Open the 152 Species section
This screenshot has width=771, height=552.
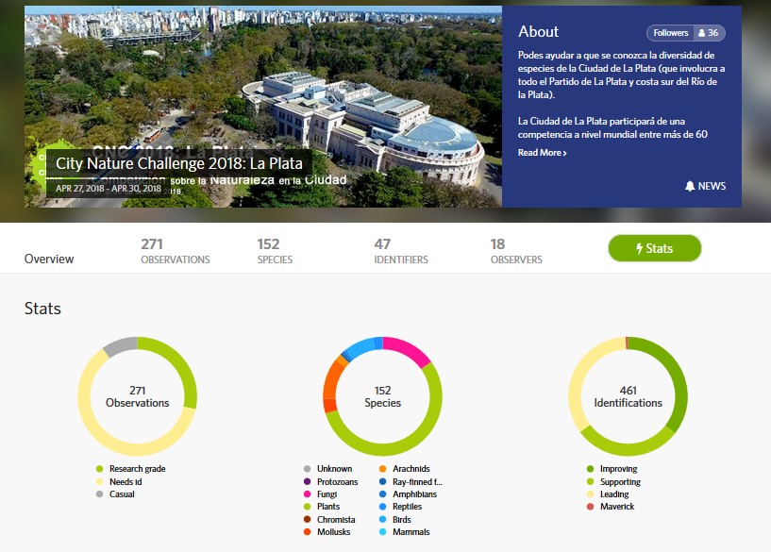point(275,251)
